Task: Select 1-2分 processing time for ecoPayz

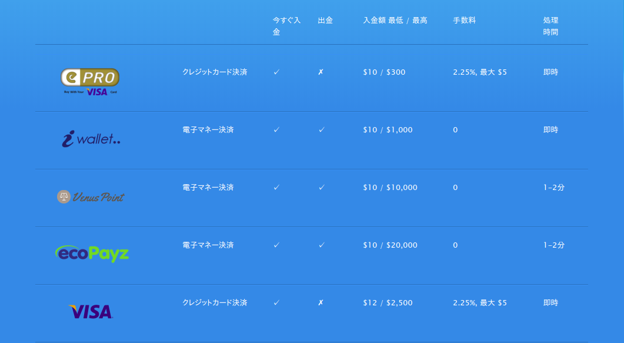Action: pyautogui.click(x=554, y=245)
